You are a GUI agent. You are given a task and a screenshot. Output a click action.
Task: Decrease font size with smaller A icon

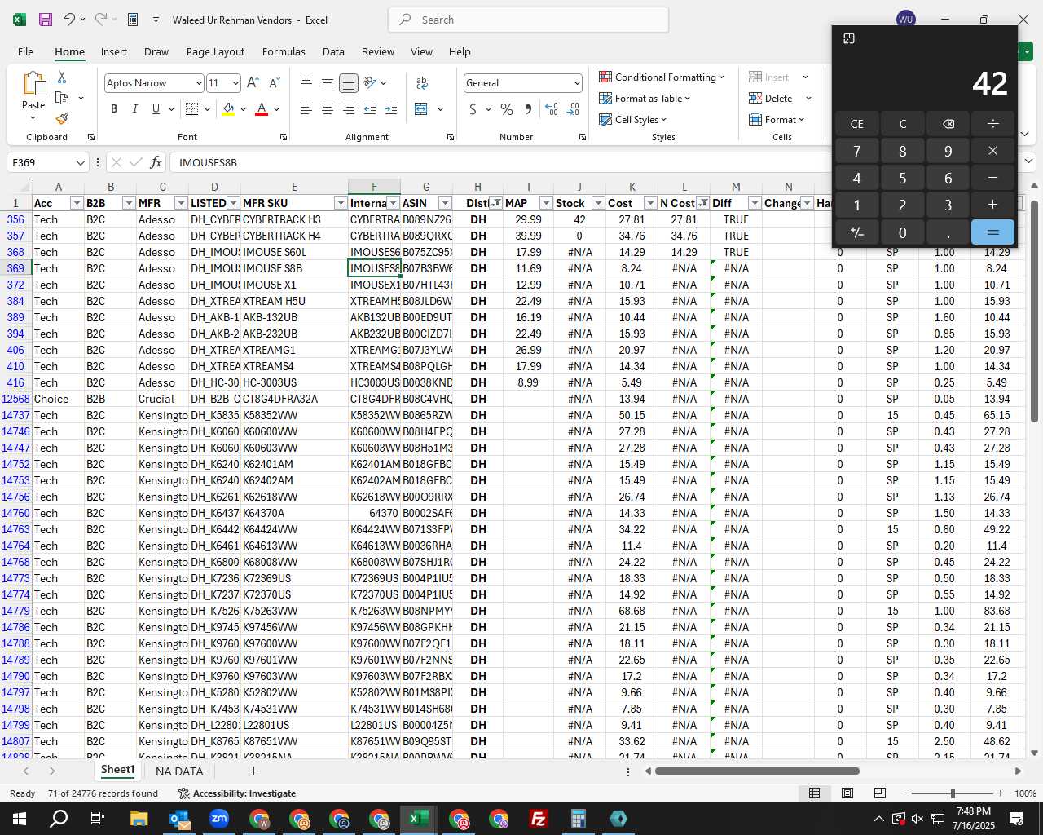pyautogui.click(x=274, y=83)
